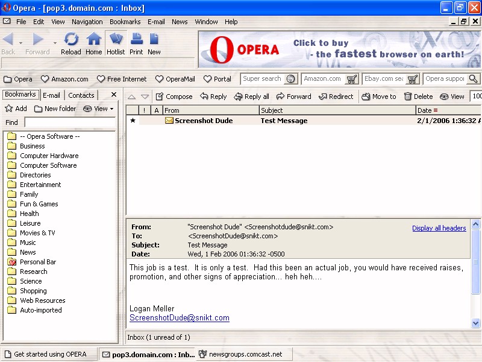The image size is (482, 362).
Task: Go to next message with down arrow
Action: (145, 97)
